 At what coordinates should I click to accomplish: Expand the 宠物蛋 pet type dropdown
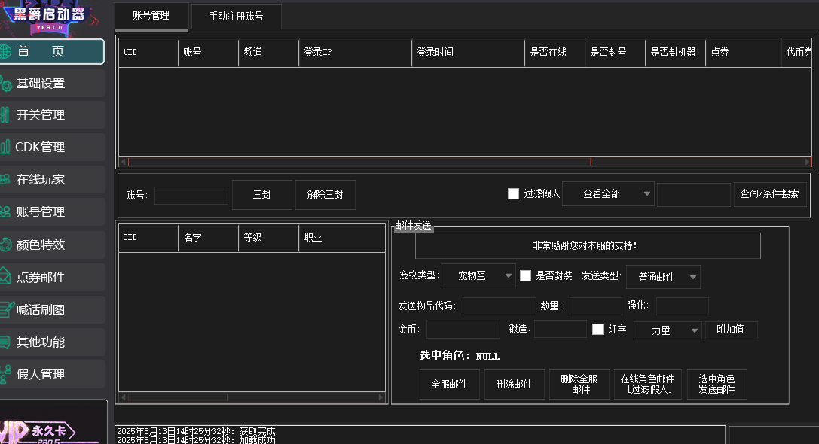tap(478, 276)
